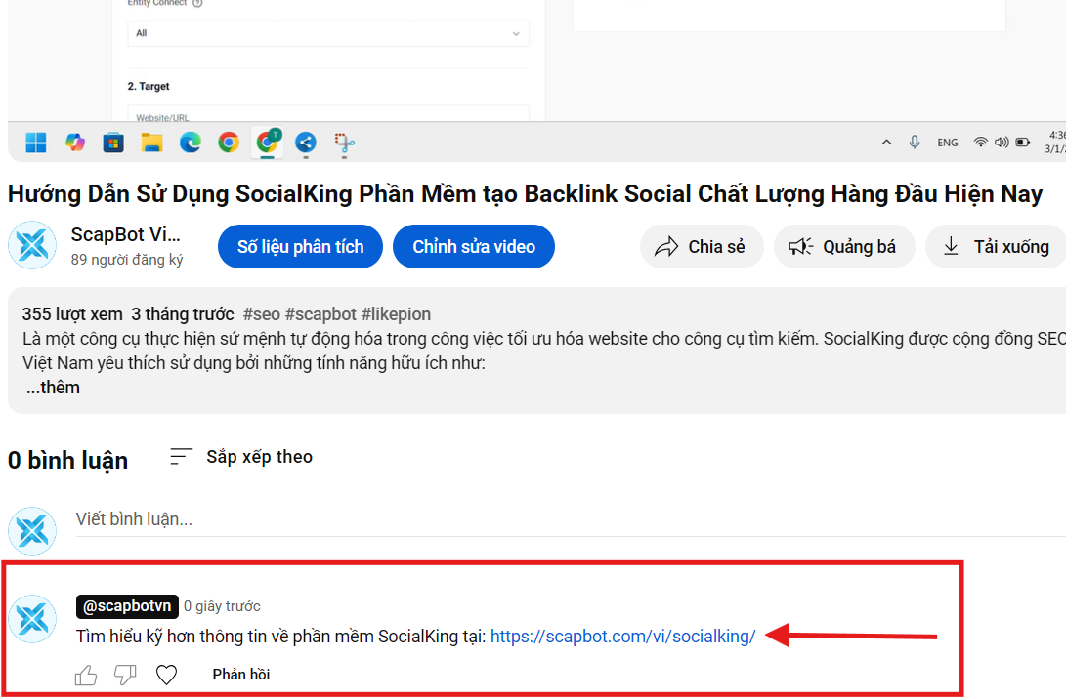Open @scapbotvn channel handle badge
This screenshot has width=1066, height=700.
127,606
